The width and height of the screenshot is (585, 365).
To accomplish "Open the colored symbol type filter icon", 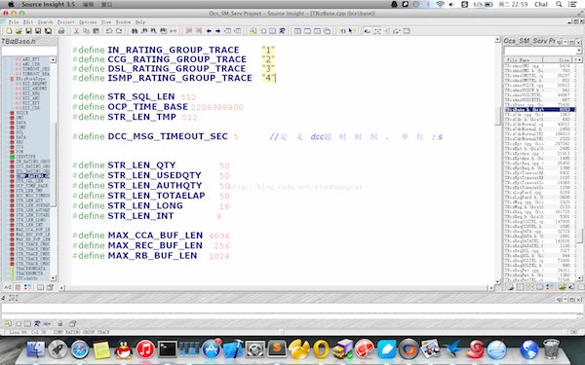I will click(x=27, y=287).
